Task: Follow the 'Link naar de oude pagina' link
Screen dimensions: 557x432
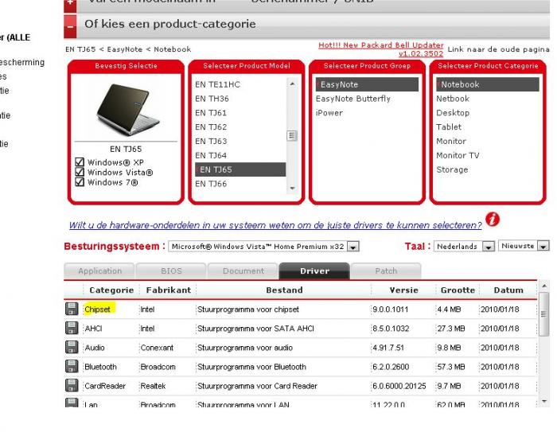Action: tap(498, 49)
